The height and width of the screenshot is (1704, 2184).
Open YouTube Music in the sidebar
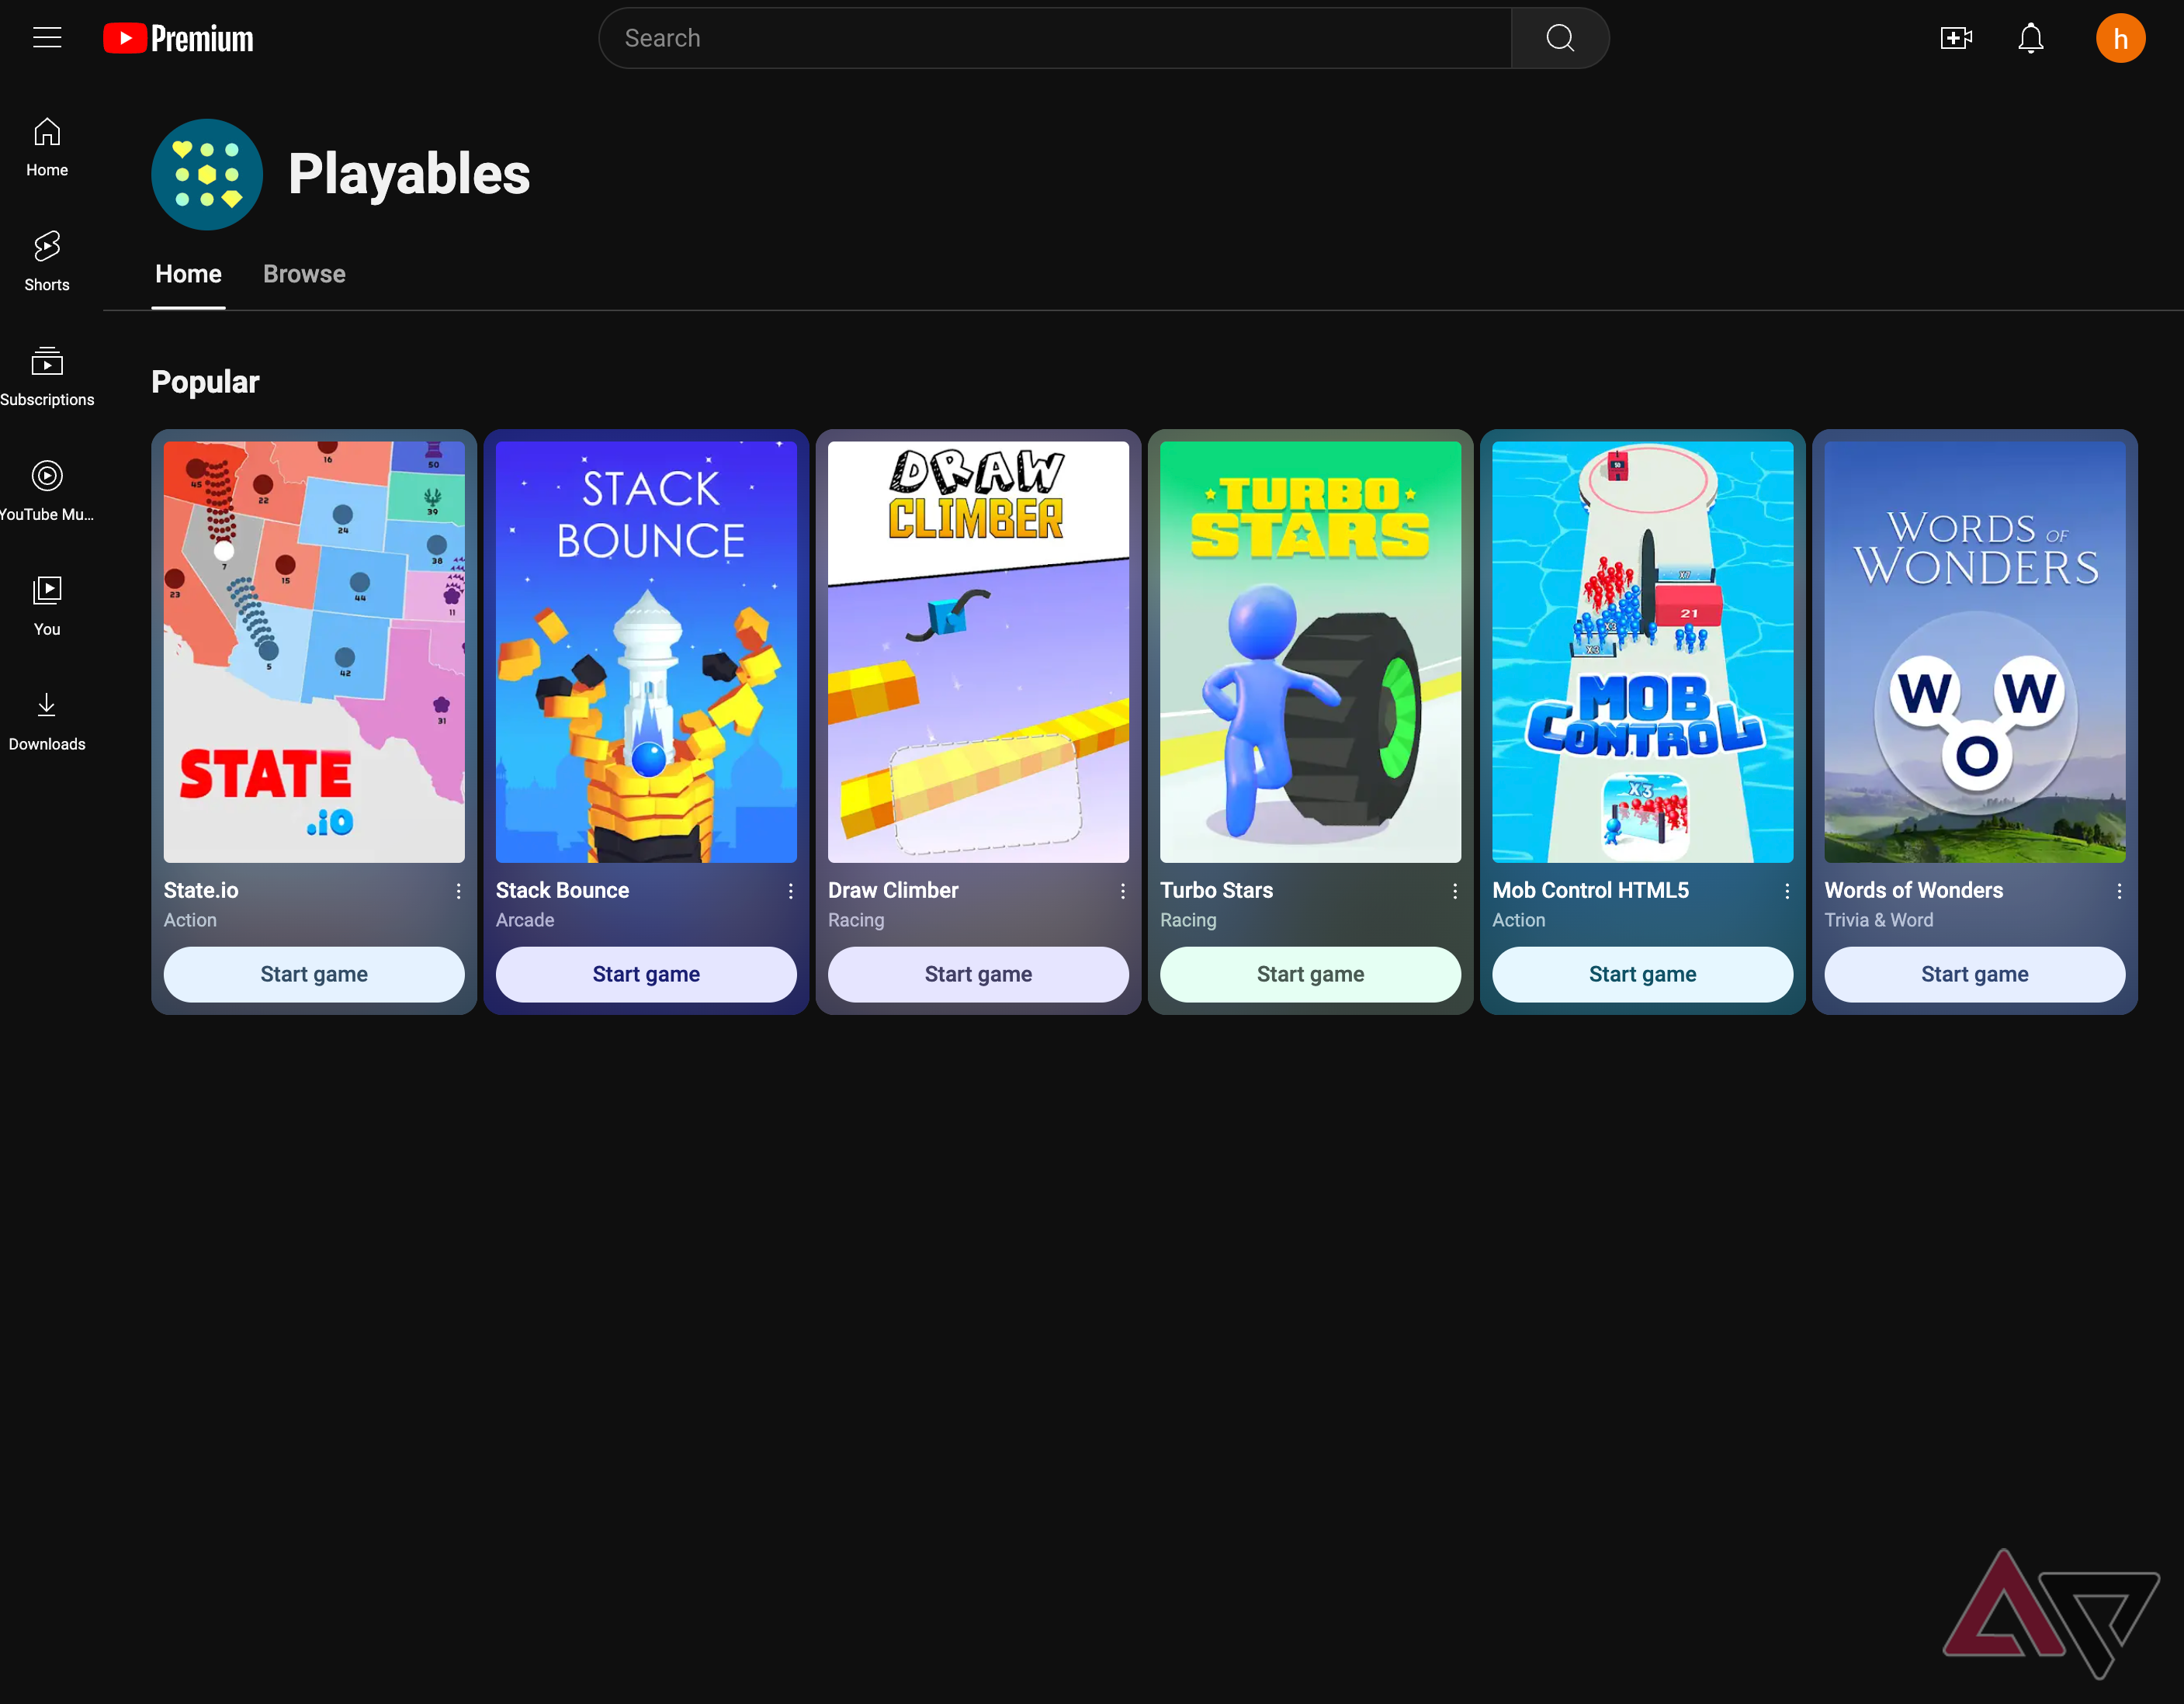point(47,492)
